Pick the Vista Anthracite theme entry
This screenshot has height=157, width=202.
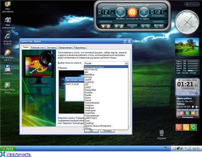coord(92,103)
